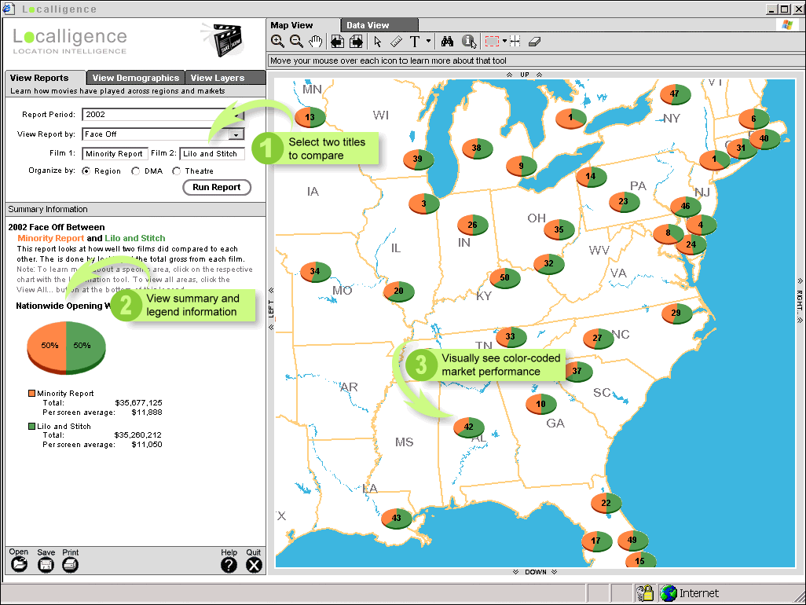
Task: Click the orange Minority Report legend swatch
Action: (x=32, y=393)
